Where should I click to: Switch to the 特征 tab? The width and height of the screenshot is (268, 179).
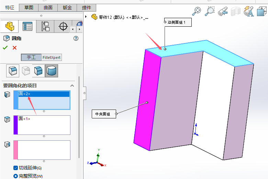click(10, 8)
